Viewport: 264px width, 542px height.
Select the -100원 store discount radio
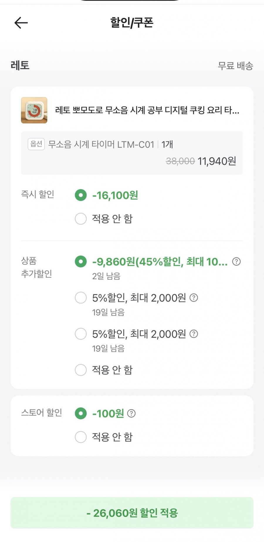[x=81, y=413]
